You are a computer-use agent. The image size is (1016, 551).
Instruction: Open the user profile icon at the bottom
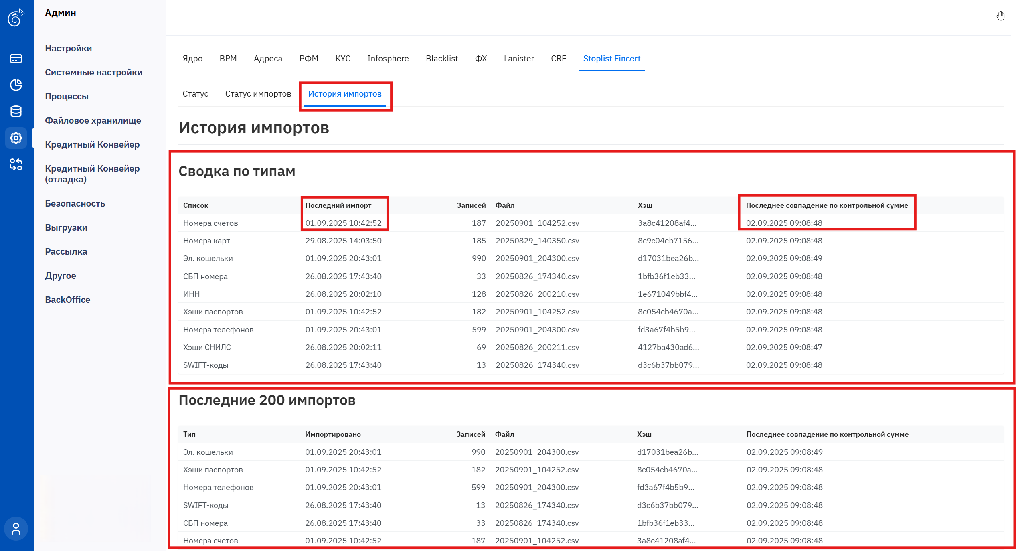pyautogui.click(x=16, y=529)
